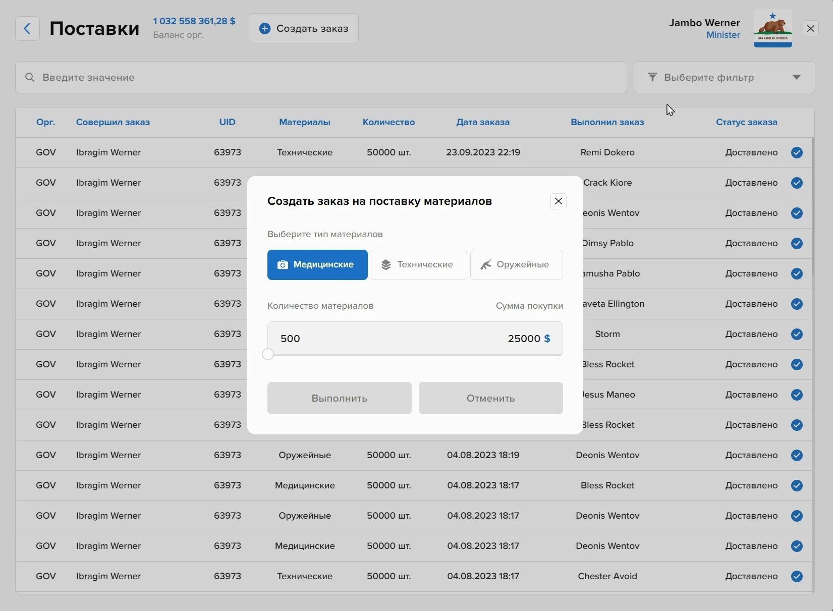Sort by Статус заказа column header
Screen dimensions: 833x611
[x=746, y=122]
